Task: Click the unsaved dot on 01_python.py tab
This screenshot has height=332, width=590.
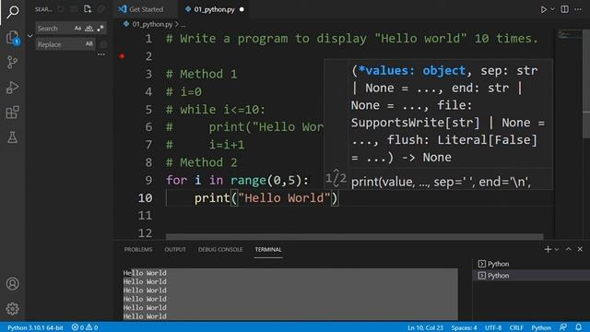Action: click(x=242, y=9)
